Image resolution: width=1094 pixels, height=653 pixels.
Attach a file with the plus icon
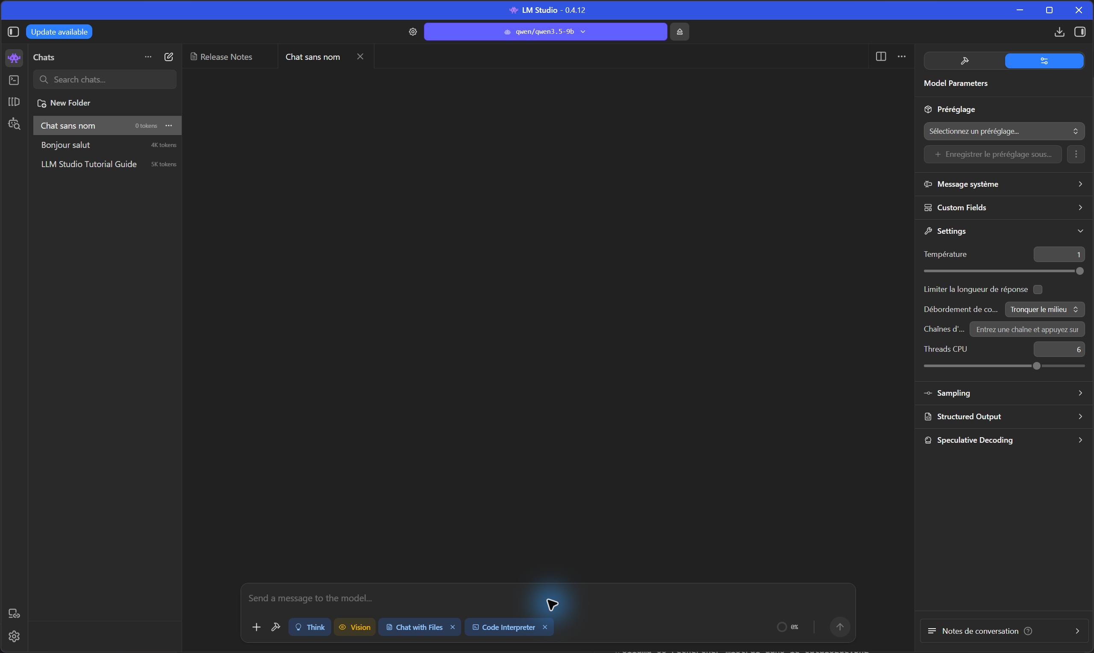[x=256, y=627]
